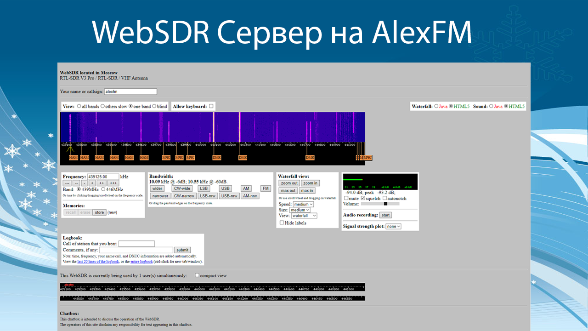Viewport: 588px width, 331px height.
Task: Toggle the compact view checkbox
Action: (197, 275)
